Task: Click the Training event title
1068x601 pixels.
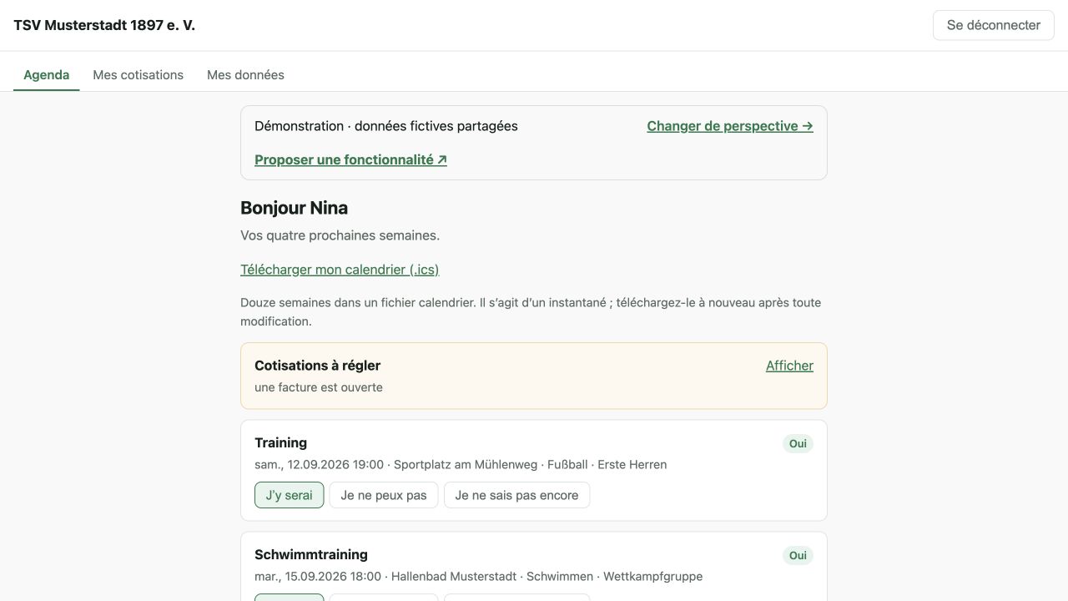Action: tap(280, 442)
